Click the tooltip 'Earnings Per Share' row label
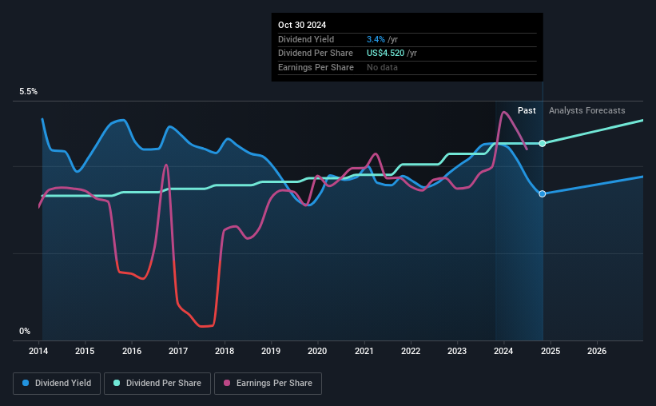The width and height of the screenshot is (656, 406). (x=316, y=67)
